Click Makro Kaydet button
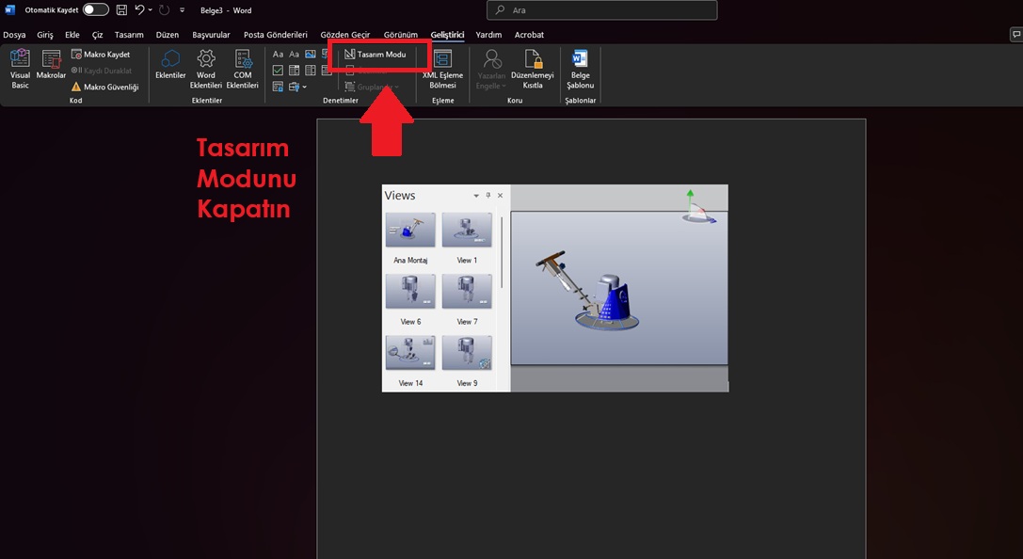Screen dimensions: 1023x559 pyautogui.click(x=101, y=55)
